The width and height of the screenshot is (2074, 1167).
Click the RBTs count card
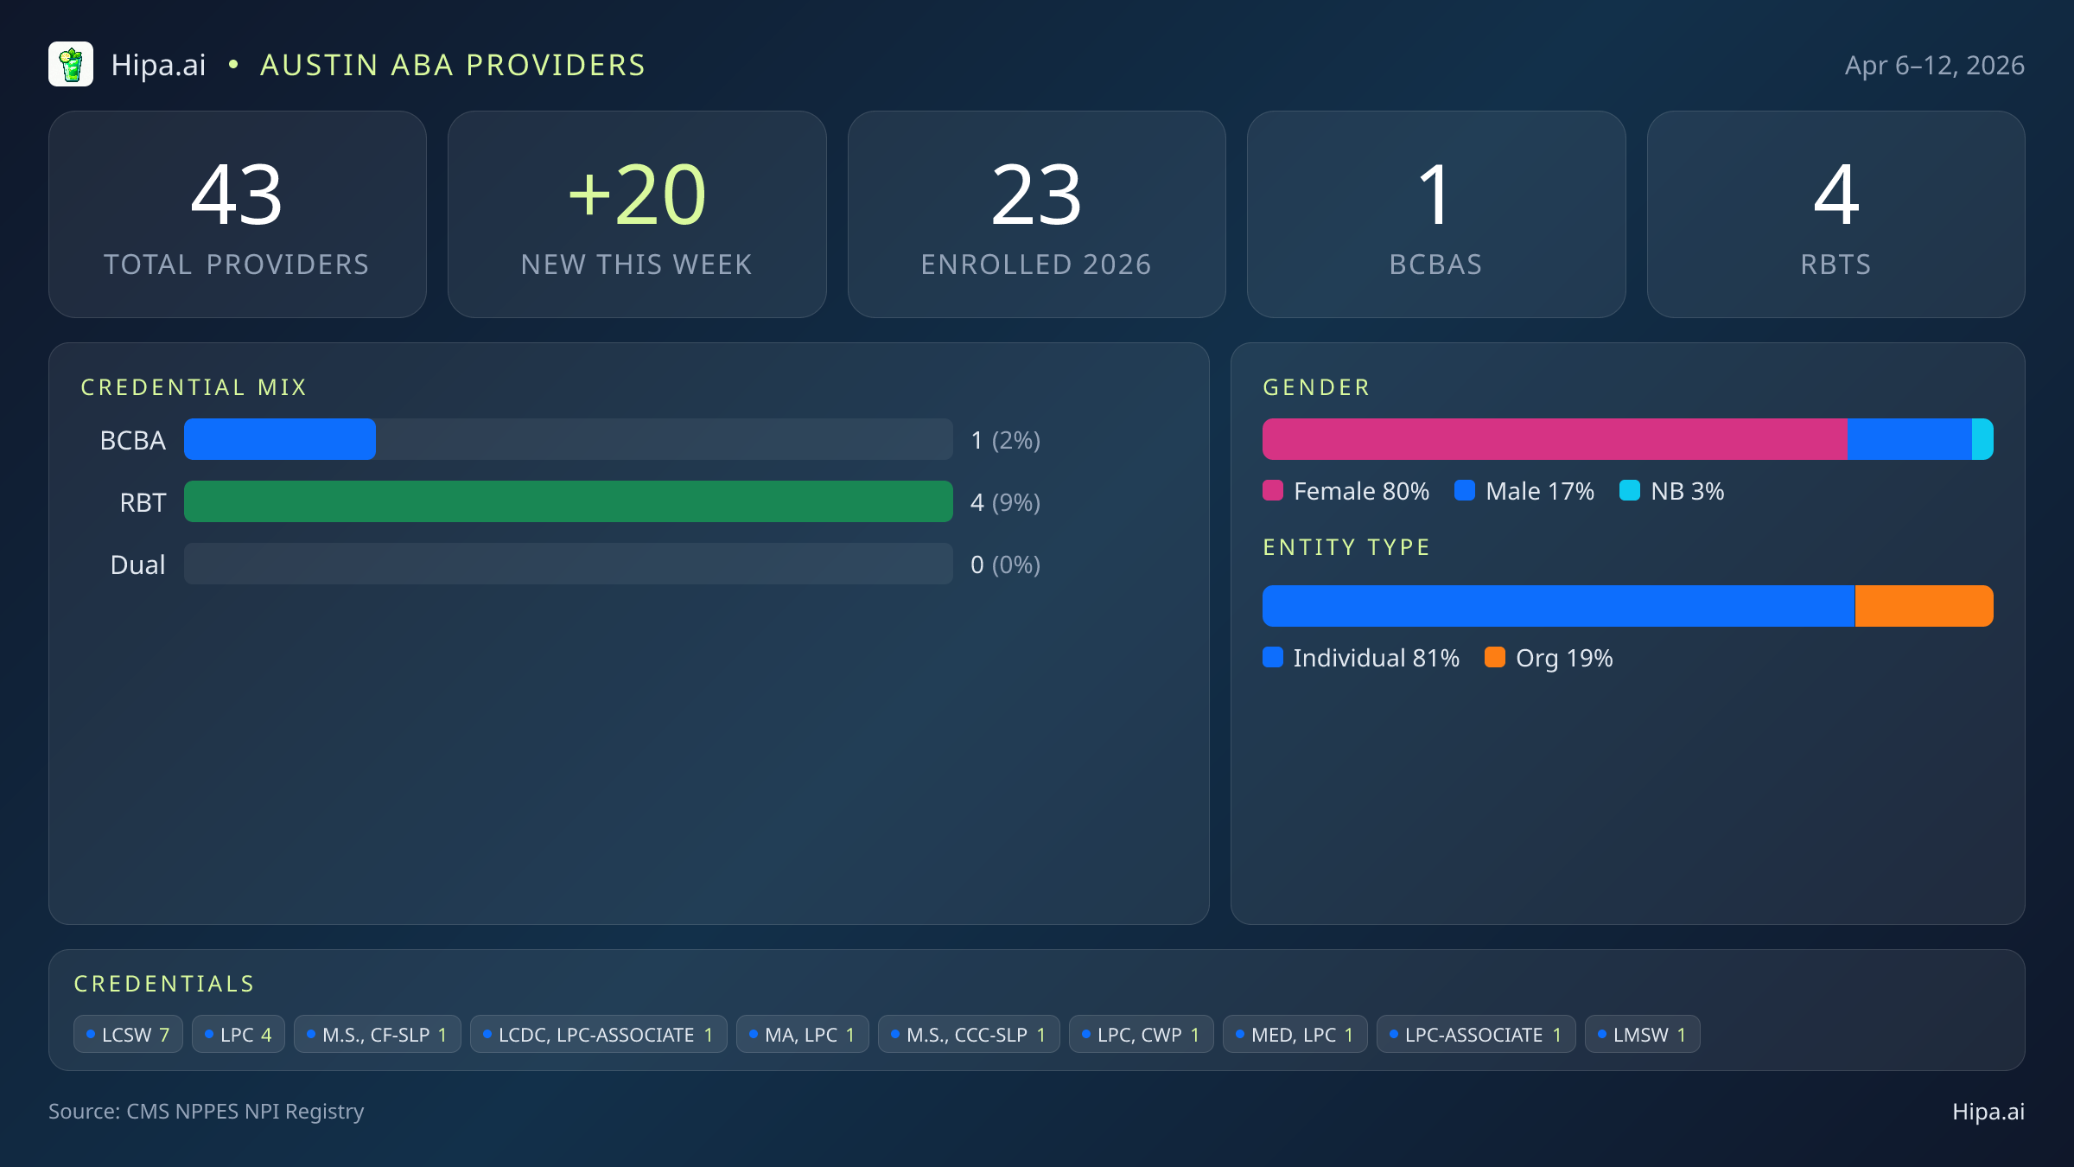[x=1835, y=214]
